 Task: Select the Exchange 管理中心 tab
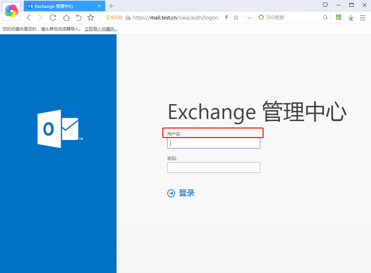(64, 6)
